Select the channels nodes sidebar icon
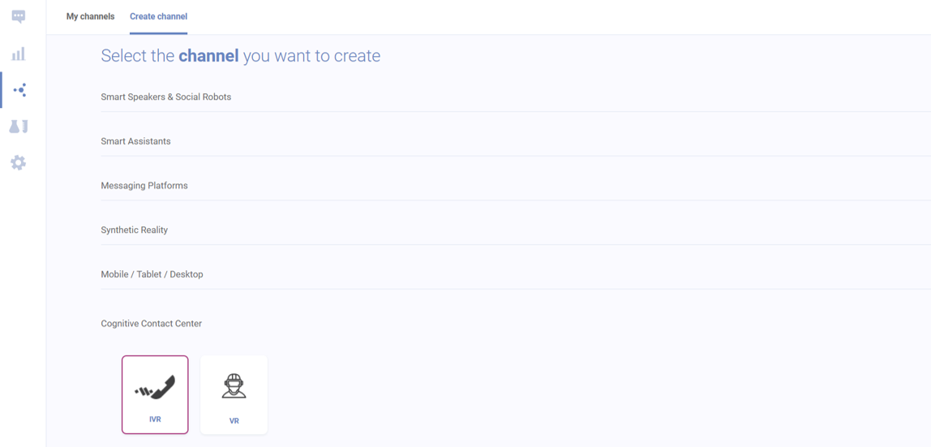The width and height of the screenshot is (931, 447). click(x=19, y=90)
